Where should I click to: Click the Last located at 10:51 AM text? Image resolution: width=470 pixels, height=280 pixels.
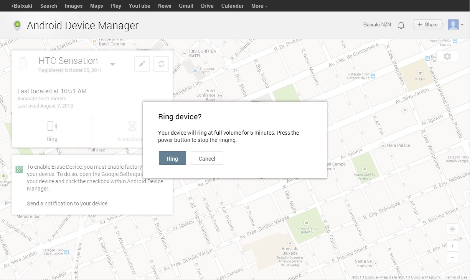tap(52, 91)
